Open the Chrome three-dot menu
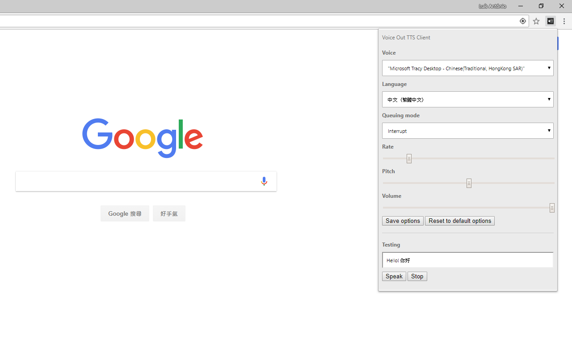Image resolution: width=572 pixels, height=358 pixels. click(x=564, y=21)
